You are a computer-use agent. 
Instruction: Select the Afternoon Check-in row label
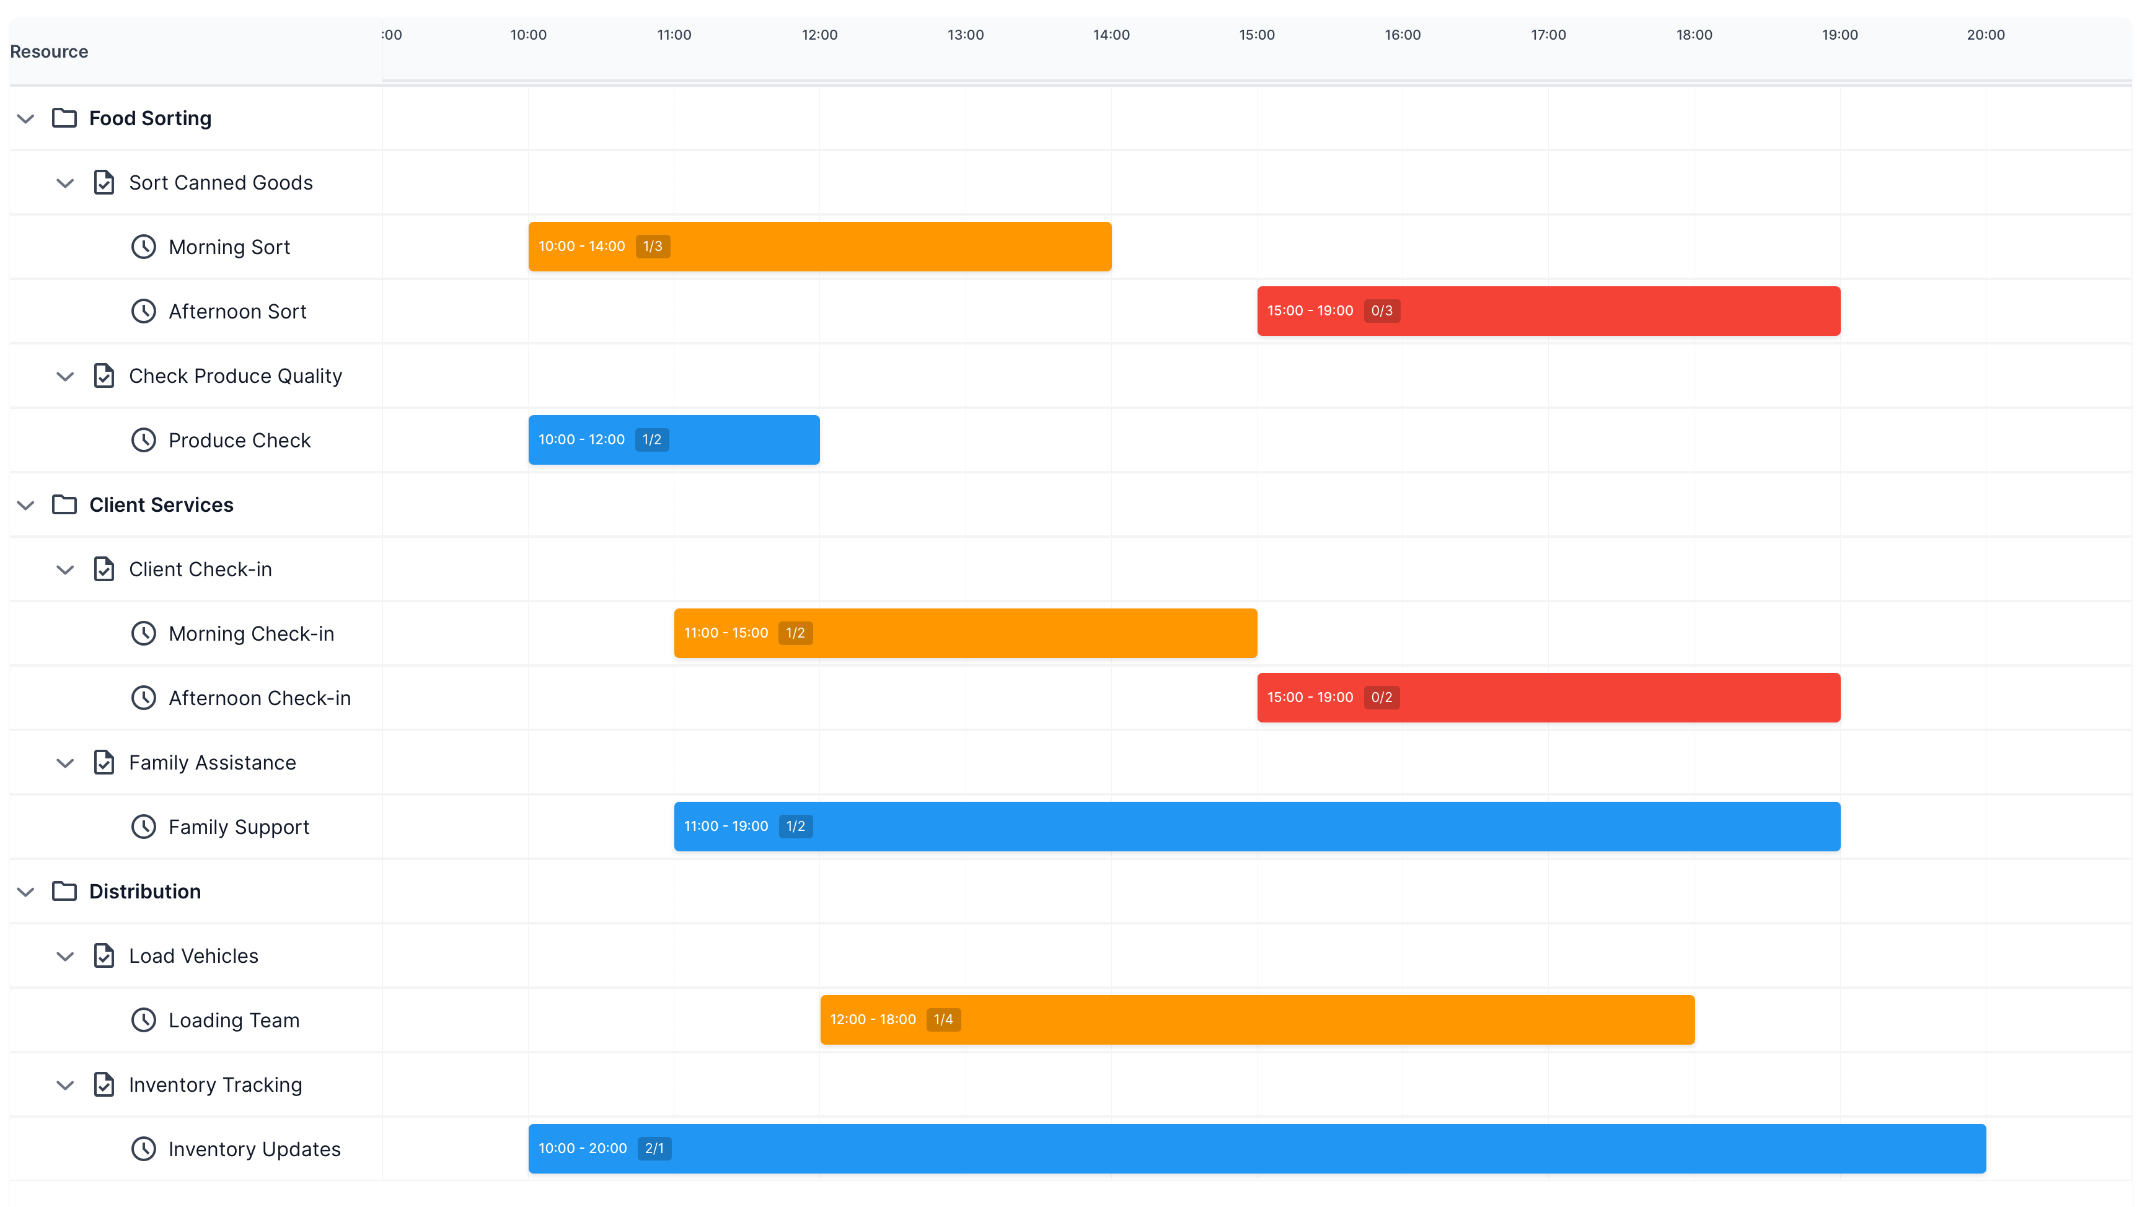pyautogui.click(x=259, y=698)
